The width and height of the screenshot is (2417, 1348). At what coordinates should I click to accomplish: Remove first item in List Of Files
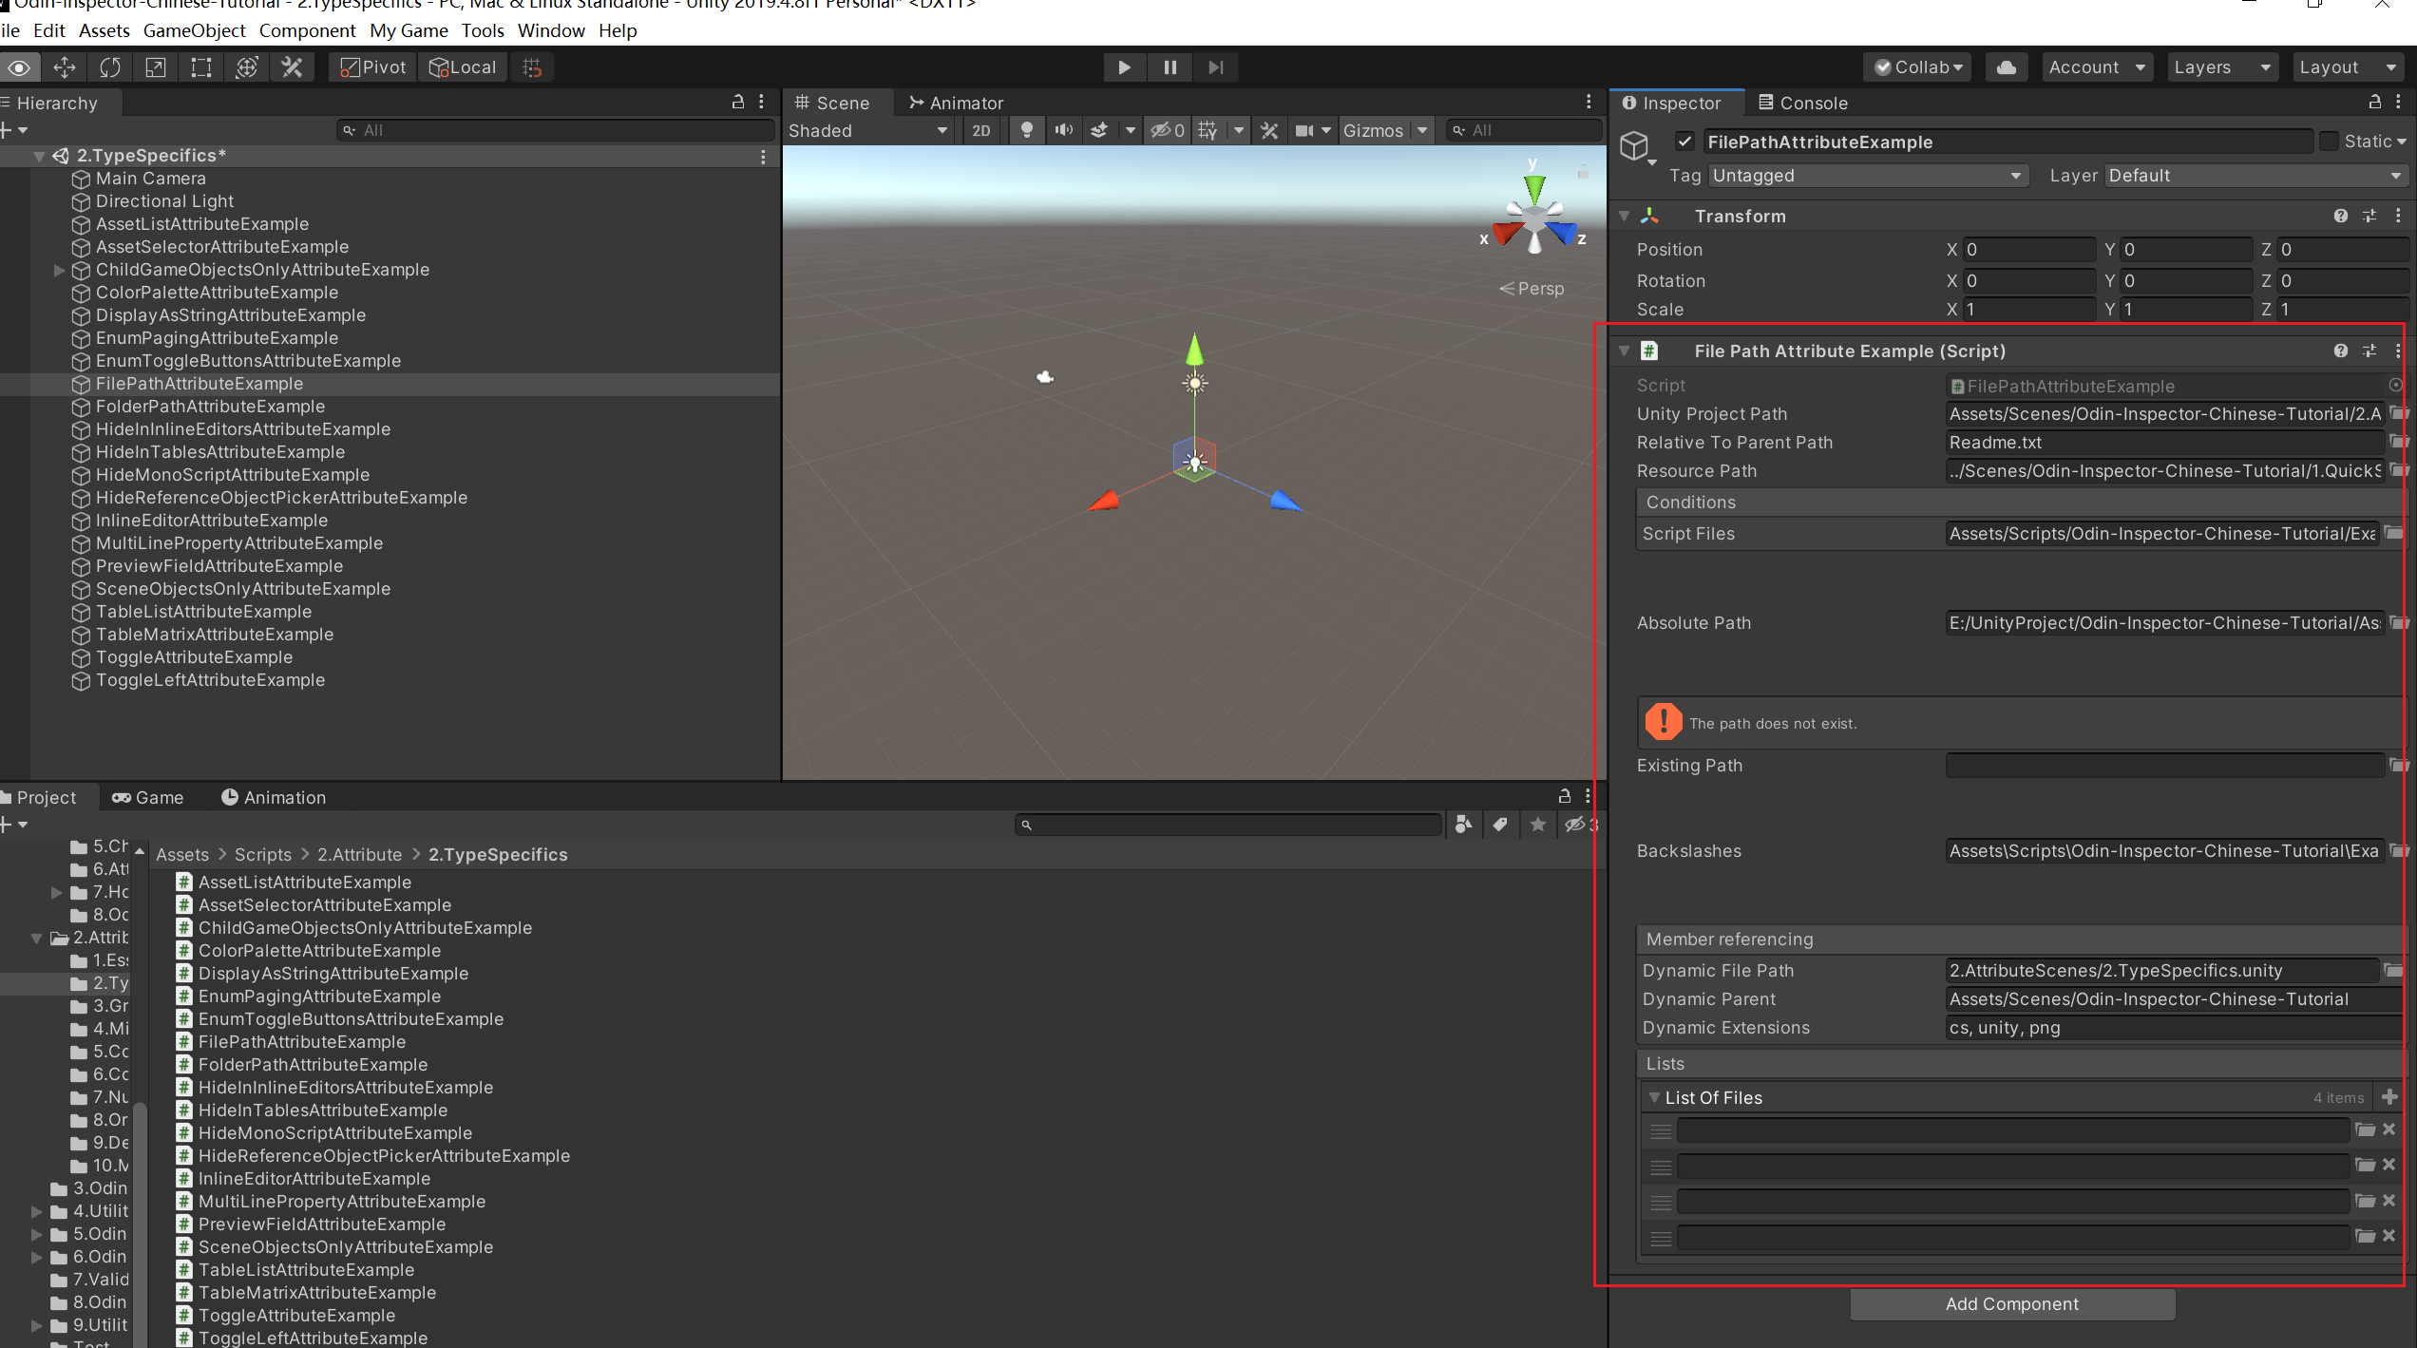pos(2389,1130)
